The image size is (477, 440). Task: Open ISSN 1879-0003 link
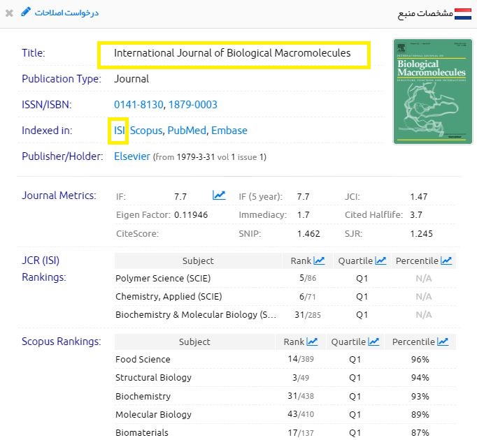[x=193, y=105]
